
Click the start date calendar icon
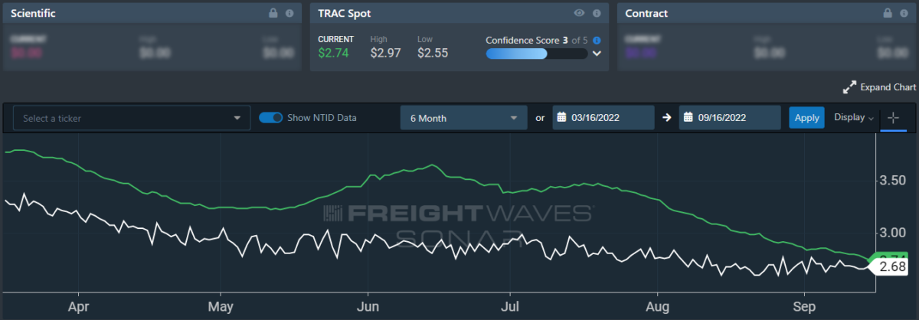561,118
